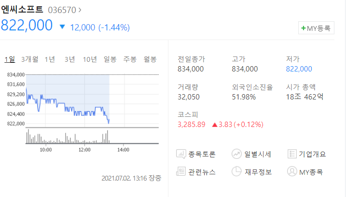Viewport: 346px width, 197px height.
Task: Click the 코스피 index value 3,285.89
Action: pyautogui.click(x=191, y=125)
